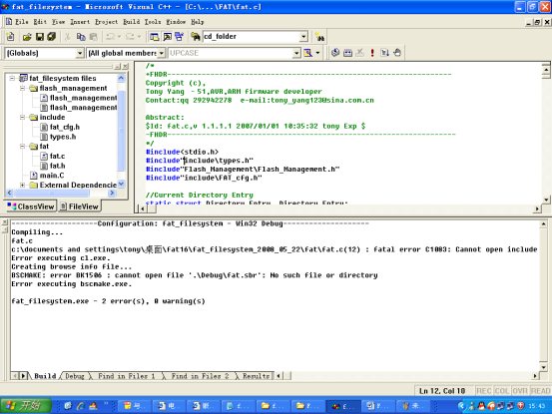Click the QQ penguin tray icon
Screen dimensions: 552x414
[481, 406]
